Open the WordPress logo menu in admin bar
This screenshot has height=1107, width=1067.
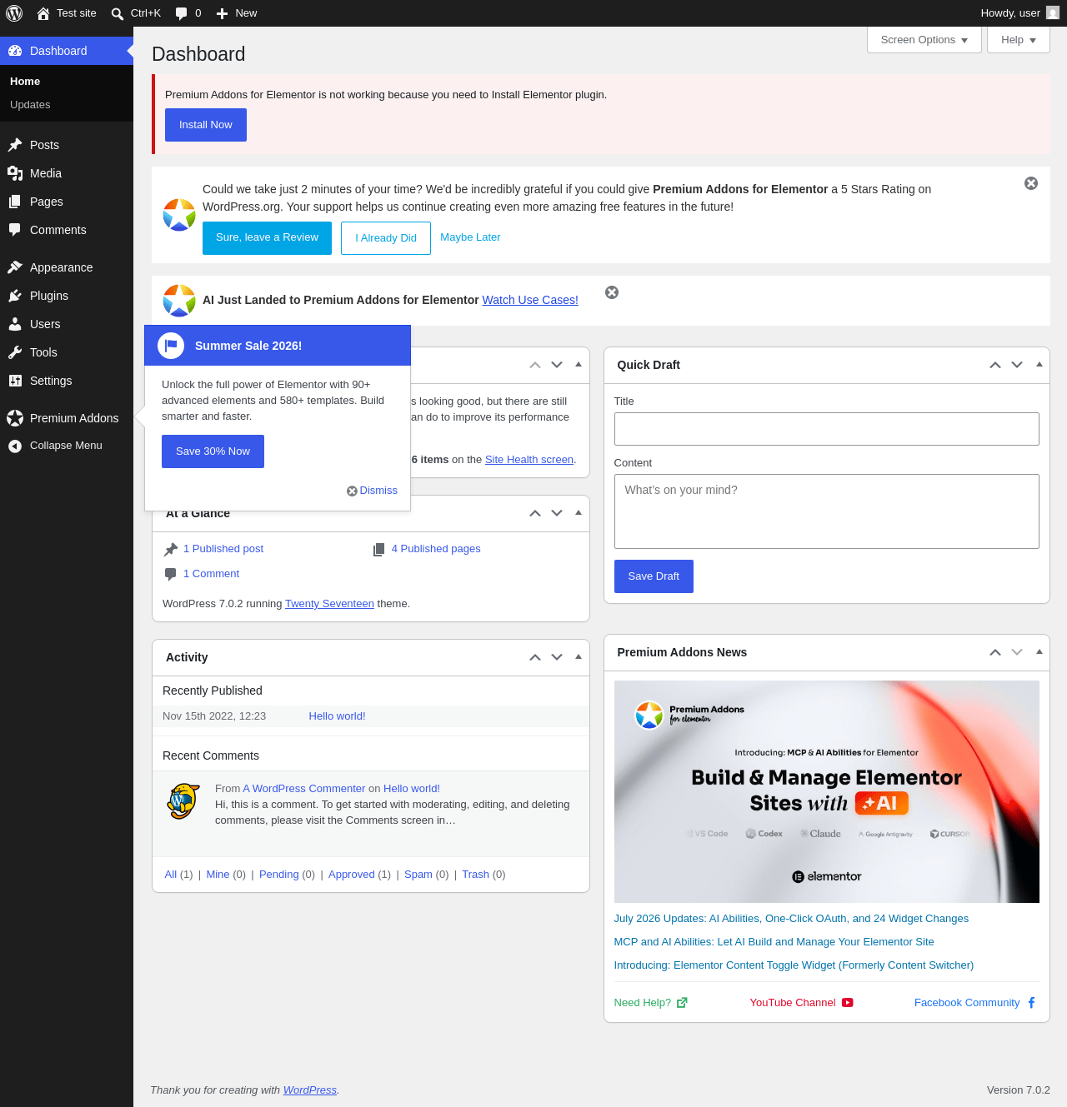tap(14, 13)
